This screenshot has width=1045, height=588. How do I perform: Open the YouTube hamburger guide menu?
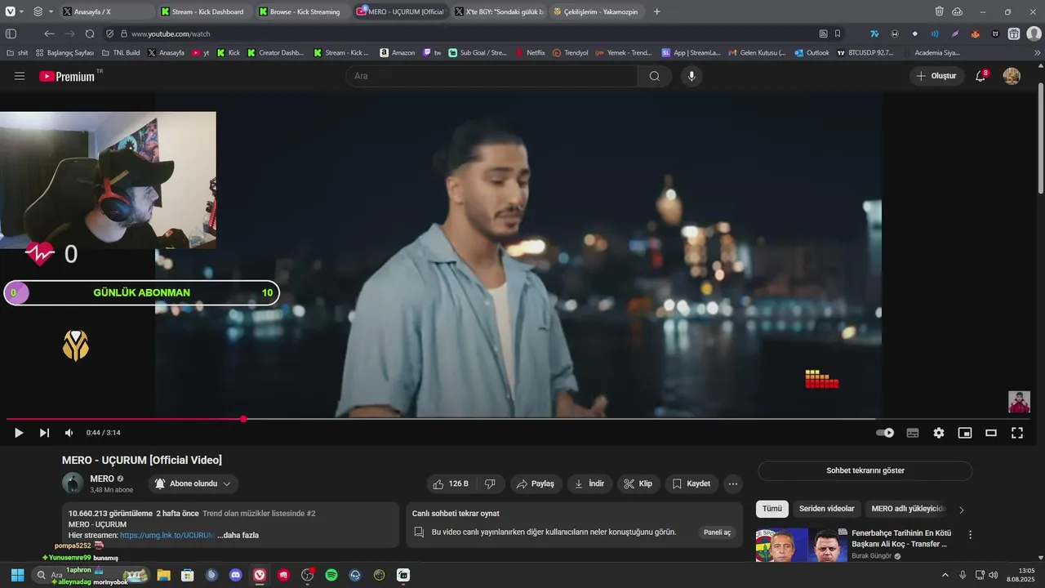click(x=20, y=76)
